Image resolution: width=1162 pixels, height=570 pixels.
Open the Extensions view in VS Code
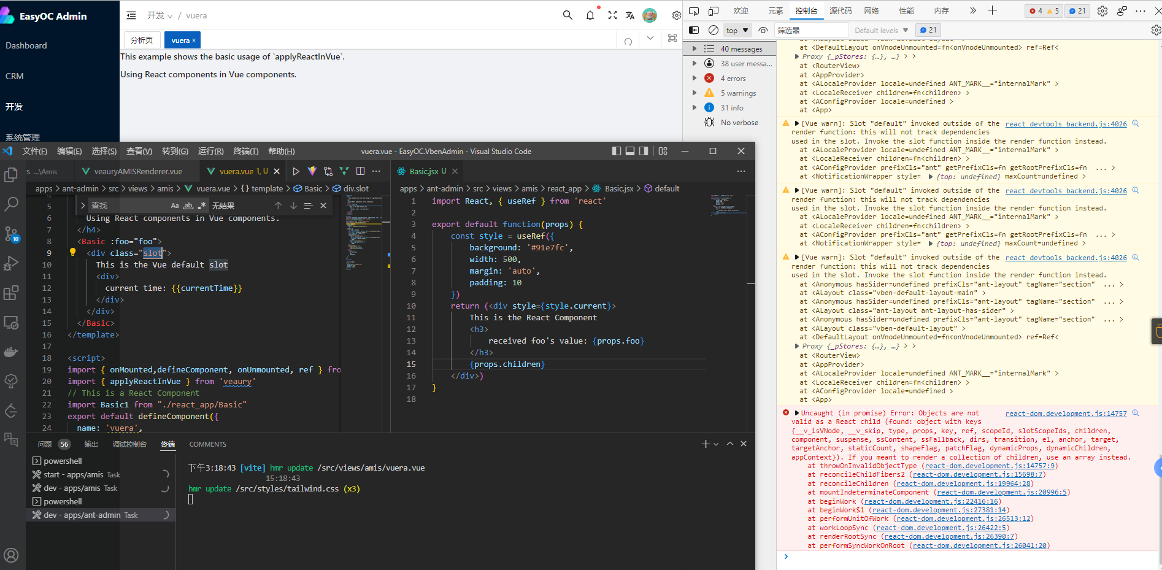pos(12,293)
